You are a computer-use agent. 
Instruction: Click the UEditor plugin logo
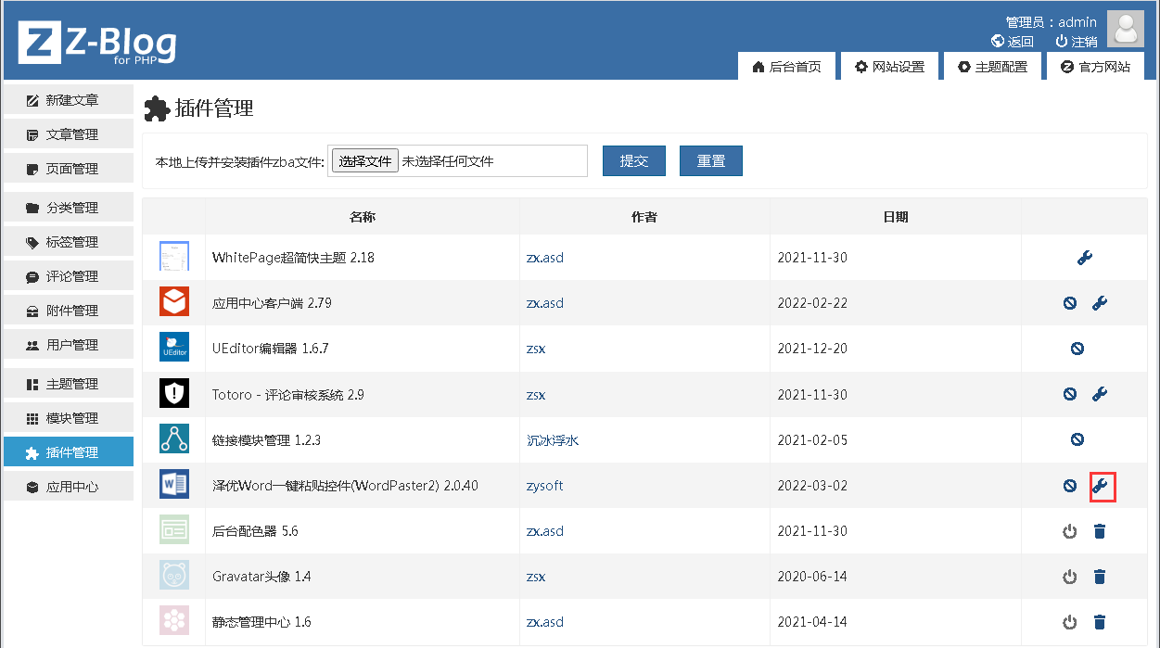tap(174, 348)
